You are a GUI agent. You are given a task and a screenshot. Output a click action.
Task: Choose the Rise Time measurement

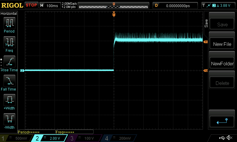click(9, 63)
